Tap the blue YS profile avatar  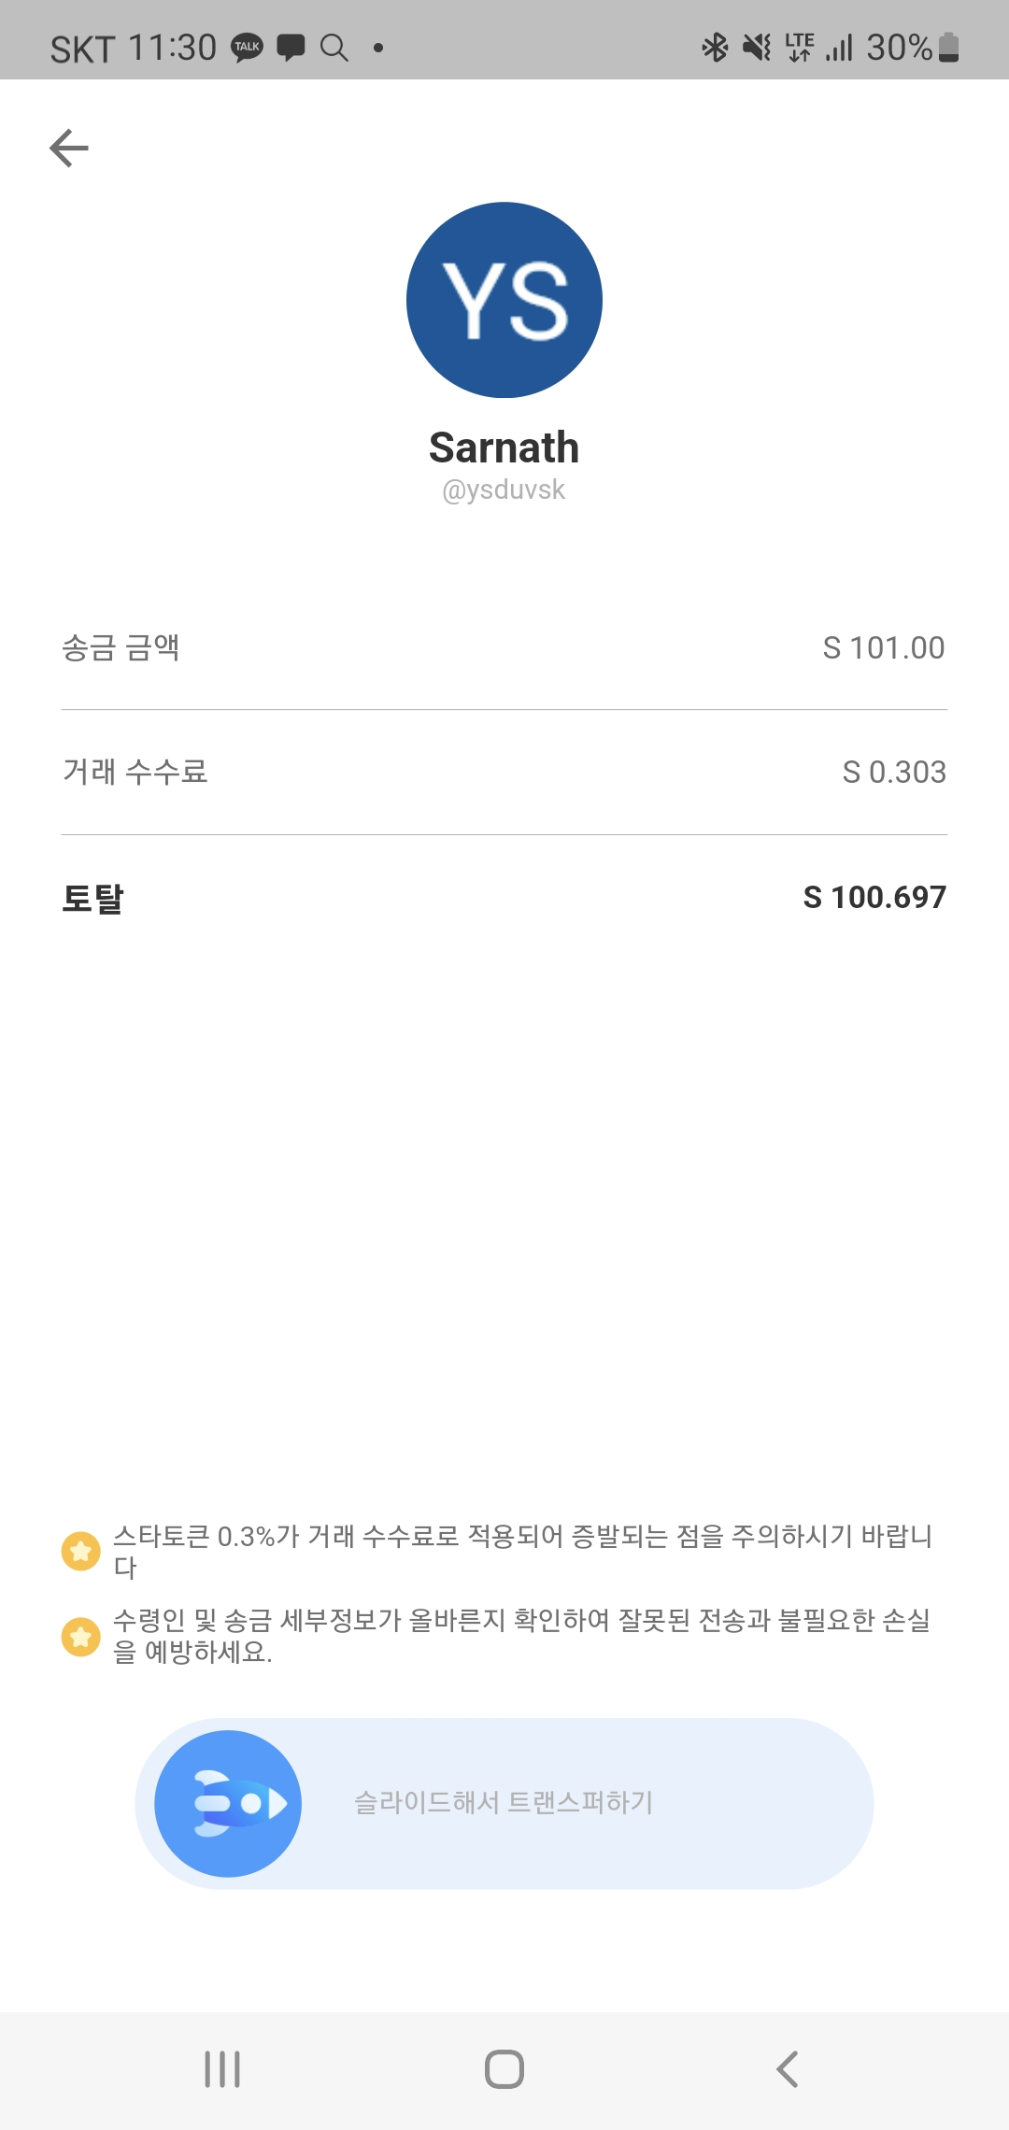pos(504,300)
